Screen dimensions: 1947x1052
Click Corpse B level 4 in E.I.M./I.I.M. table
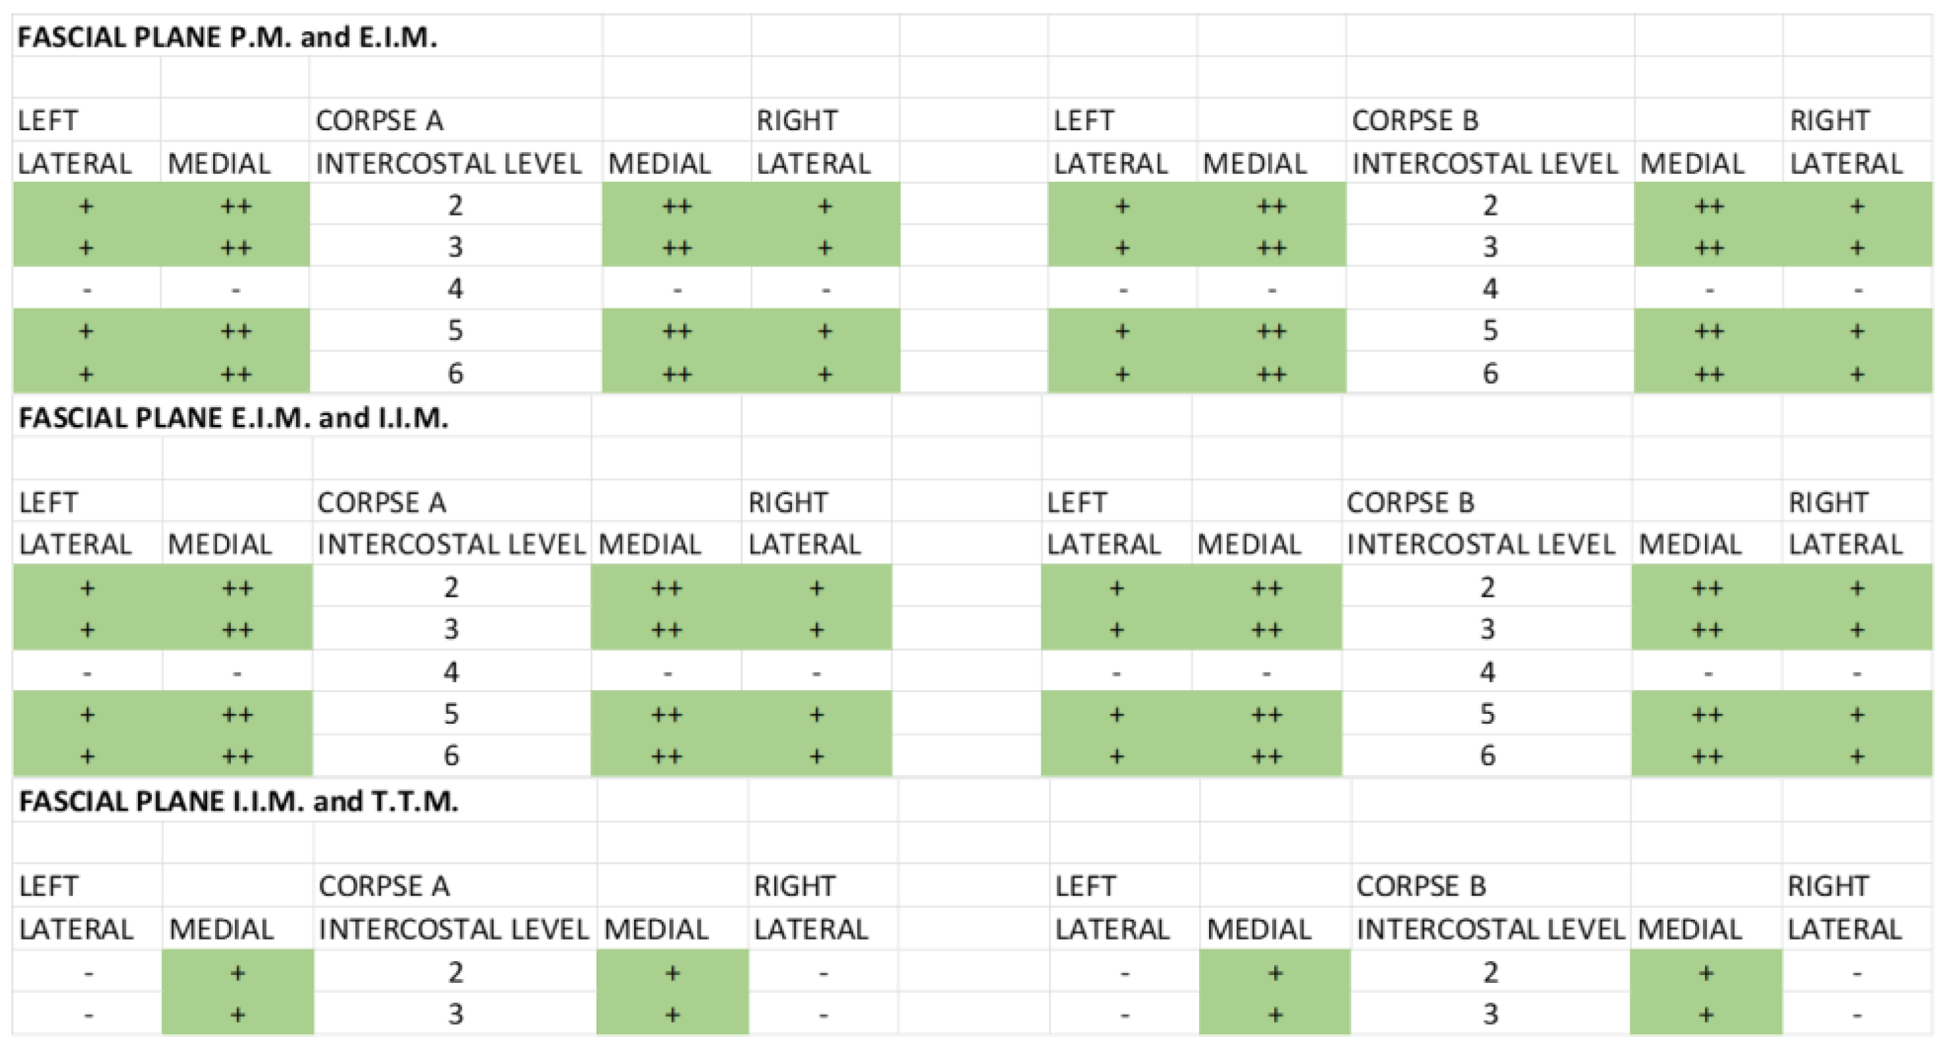(1487, 672)
